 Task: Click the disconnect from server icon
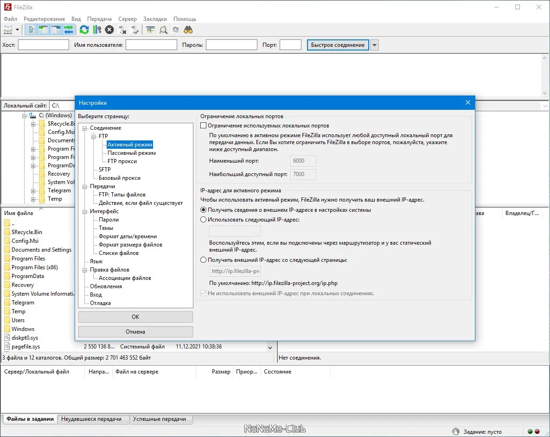tap(122, 30)
